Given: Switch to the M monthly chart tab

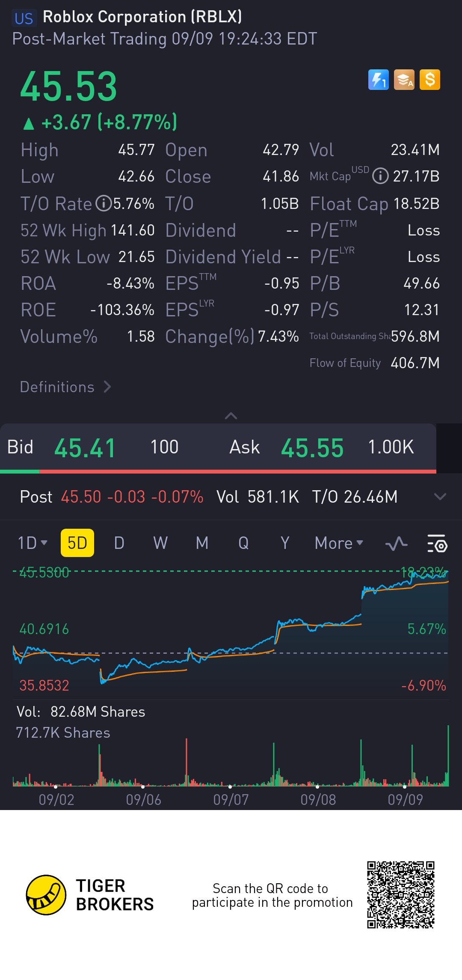Looking at the screenshot, I should tap(202, 543).
